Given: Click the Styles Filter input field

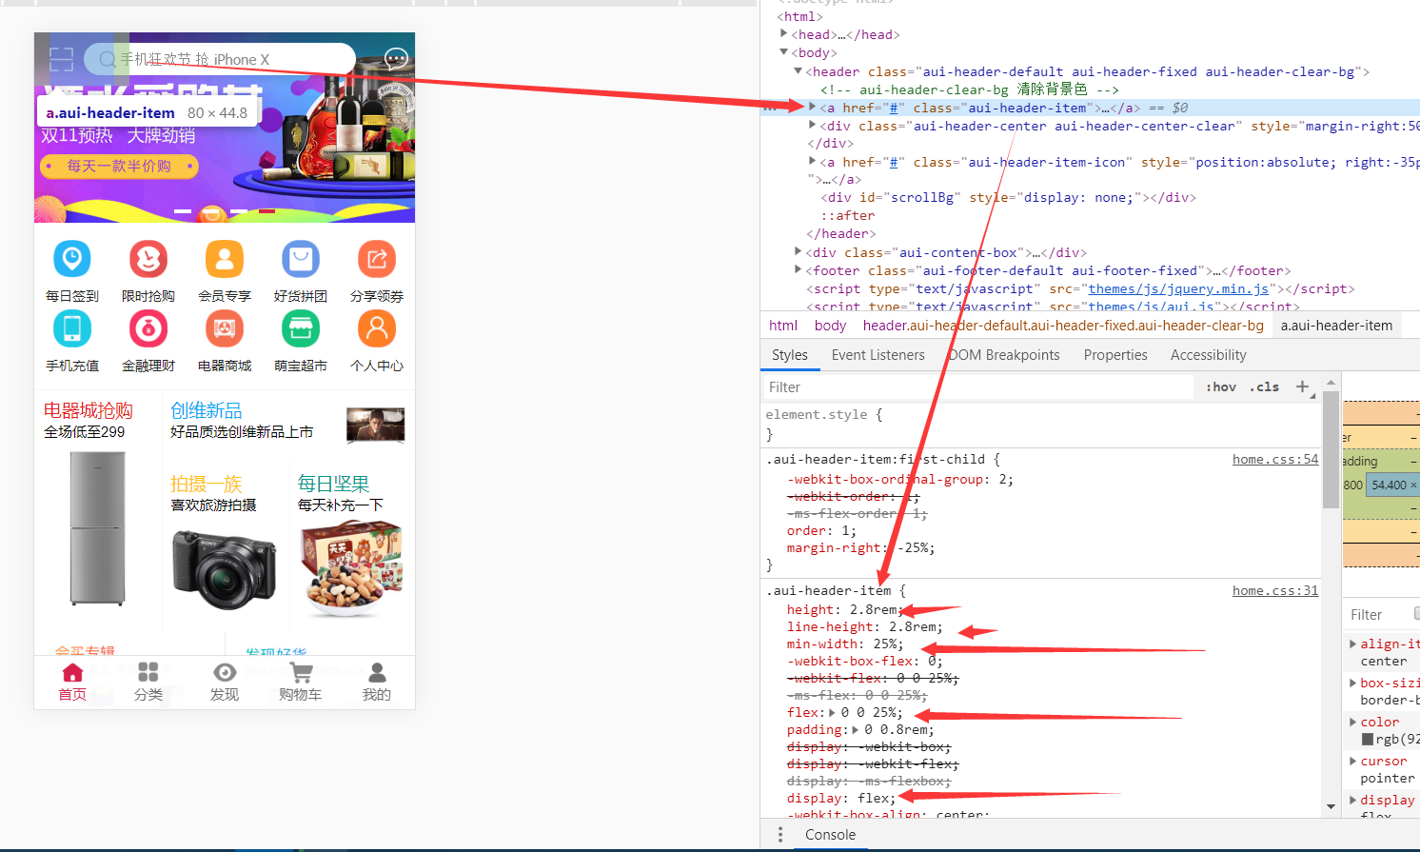Looking at the screenshot, I should [x=978, y=386].
